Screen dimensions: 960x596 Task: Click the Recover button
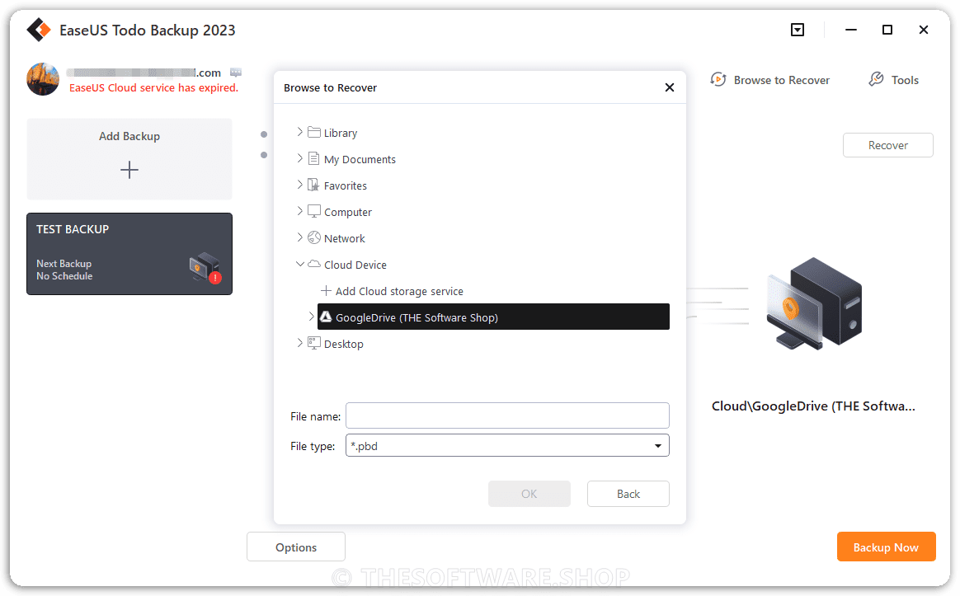(887, 145)
